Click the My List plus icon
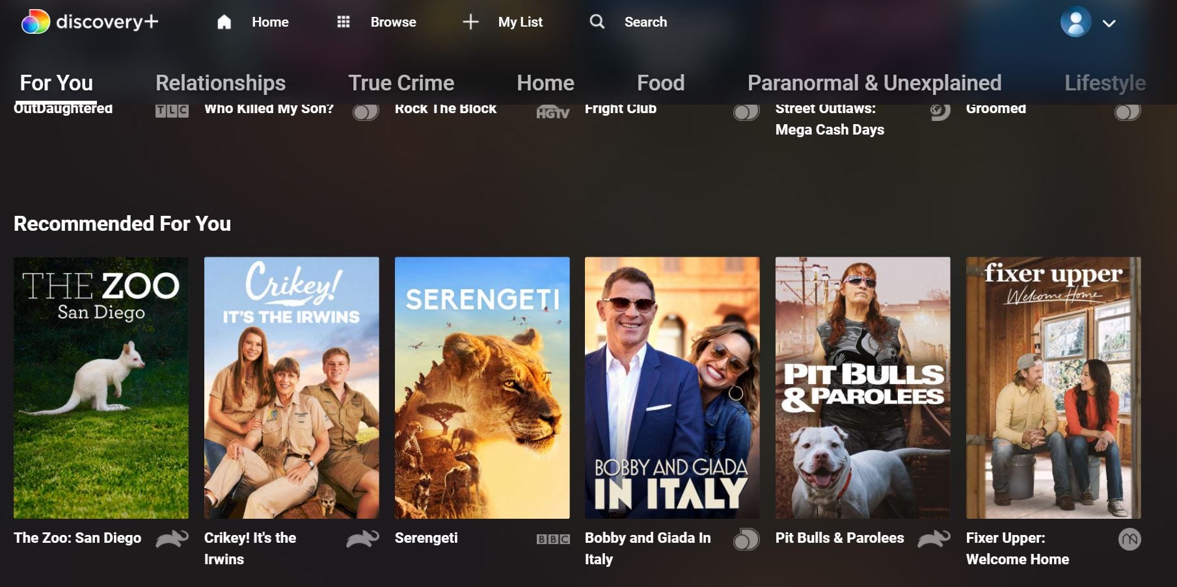1177x587 pixels. 470,22
